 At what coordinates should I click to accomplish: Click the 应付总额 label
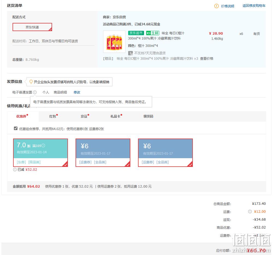(223, 250)
